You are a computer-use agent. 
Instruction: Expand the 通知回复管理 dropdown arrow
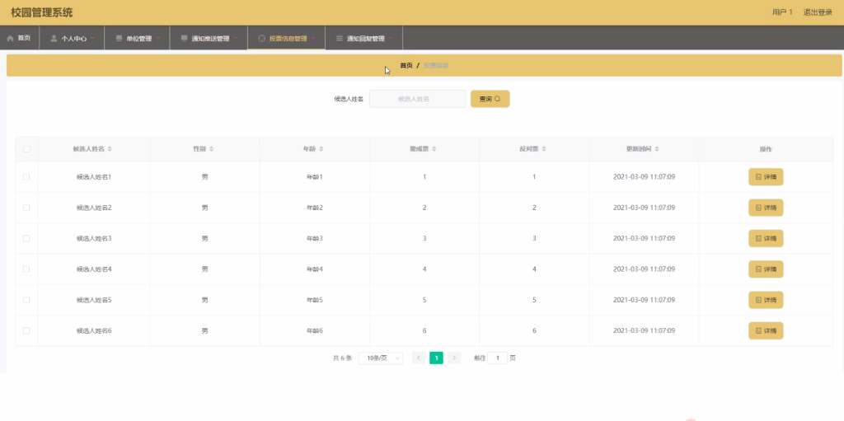click(x=391, y=39)
